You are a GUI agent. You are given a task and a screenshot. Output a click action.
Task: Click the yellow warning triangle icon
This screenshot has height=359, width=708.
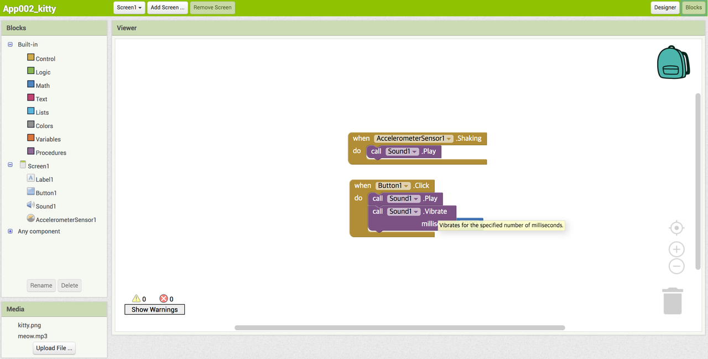tap(136, 299)
